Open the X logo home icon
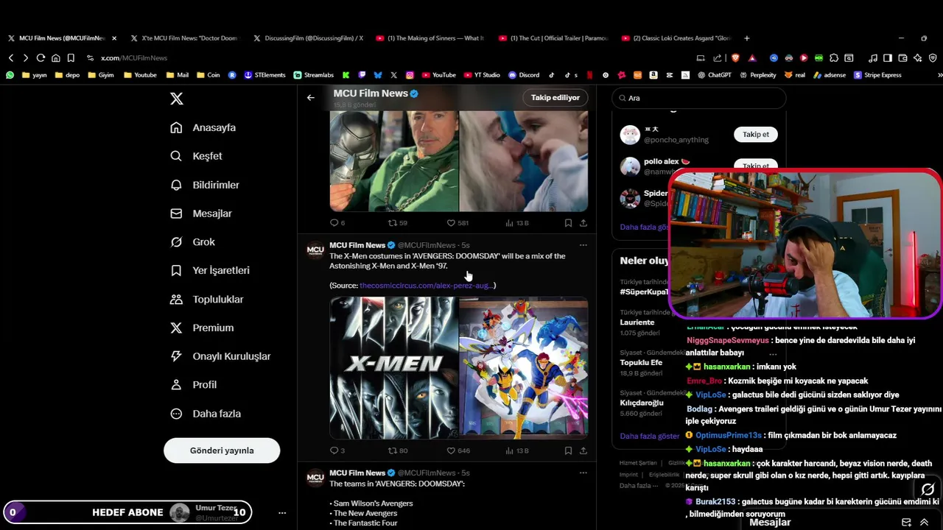The image size is (943, 530). 177,99
